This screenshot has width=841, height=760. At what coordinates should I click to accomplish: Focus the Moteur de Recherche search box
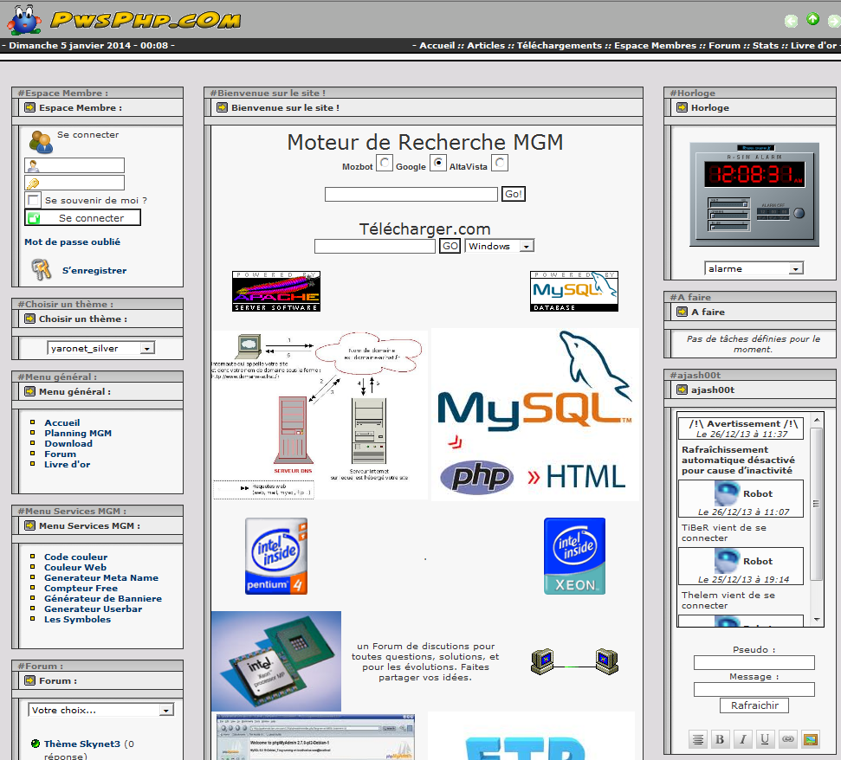click(x=411, y=194)
